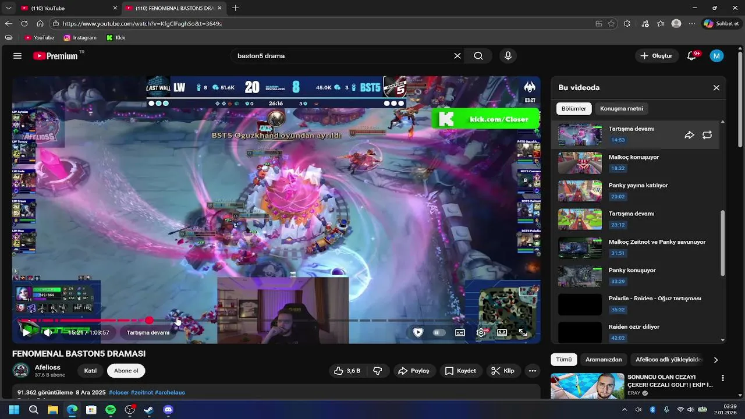The image size is (745, 419).
Task: Open Spotify from the taskbar
Action: click(111, 410)
